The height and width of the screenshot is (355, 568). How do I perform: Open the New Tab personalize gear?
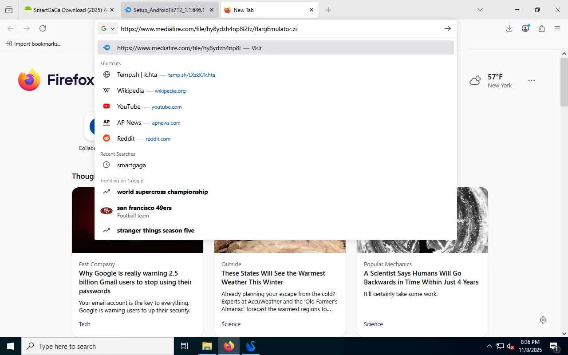(543, 320)
